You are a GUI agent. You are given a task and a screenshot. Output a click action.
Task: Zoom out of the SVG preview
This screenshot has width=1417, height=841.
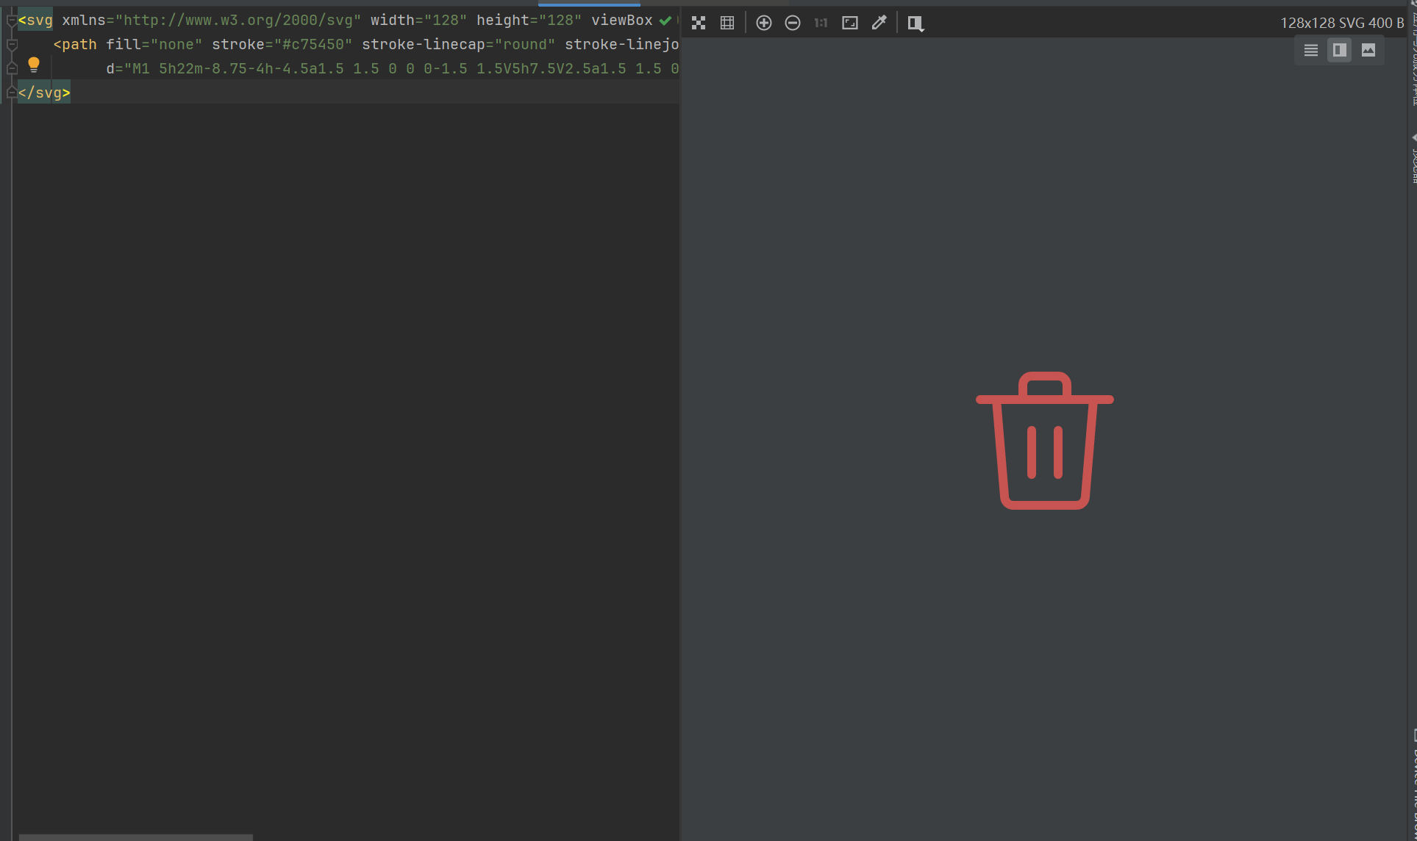coord(793,23)
